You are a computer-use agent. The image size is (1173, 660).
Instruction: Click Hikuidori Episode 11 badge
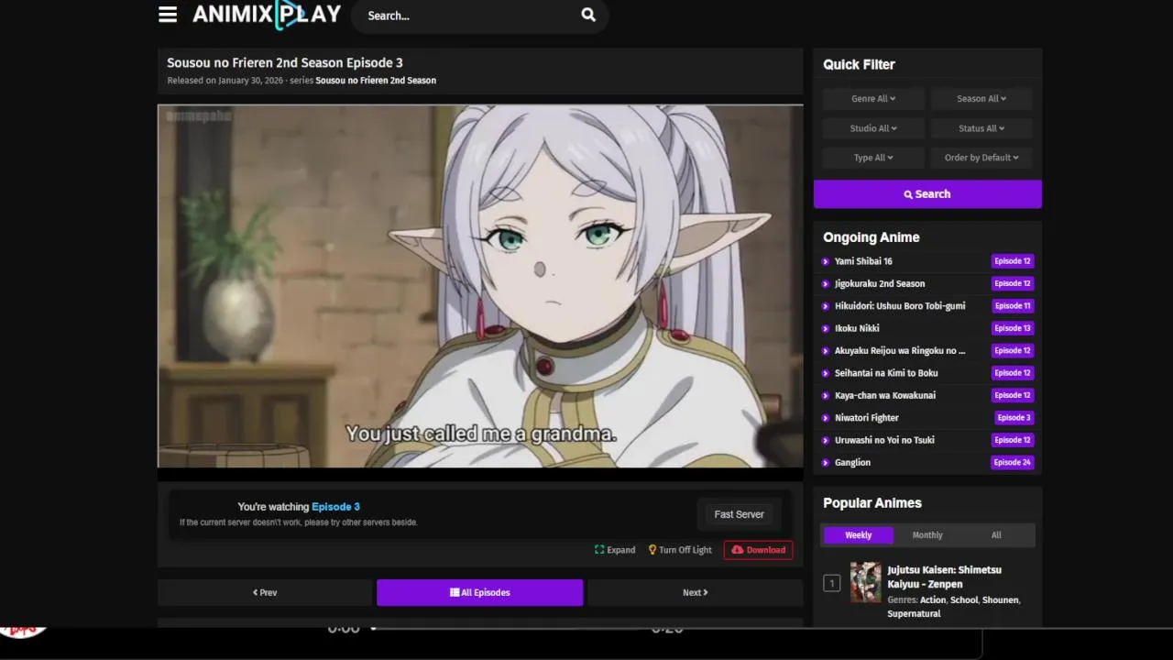coord(1013,306)
